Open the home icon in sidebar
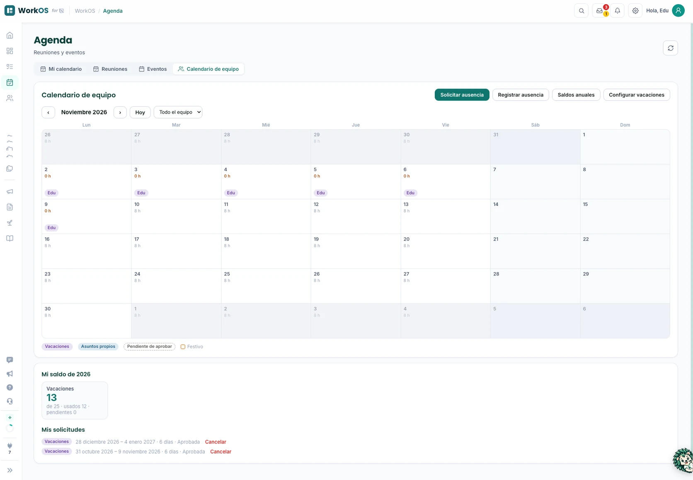Viewport: 693px width, 480px height. click(10, 35)
